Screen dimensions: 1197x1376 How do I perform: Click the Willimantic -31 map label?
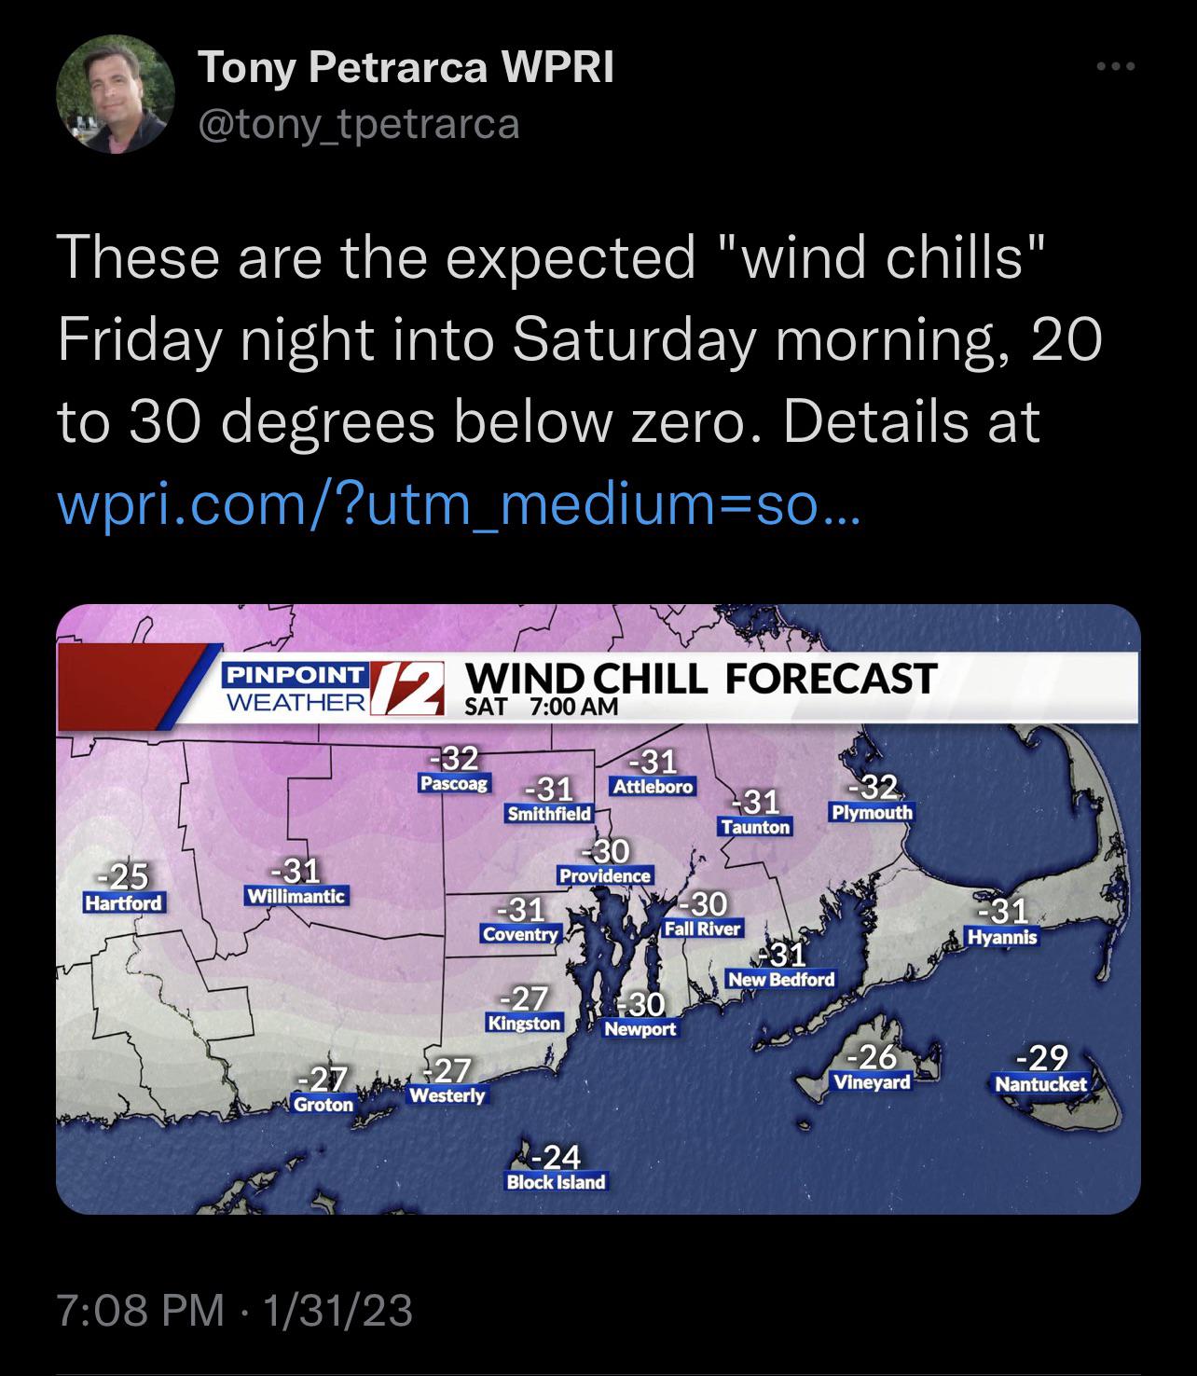296,883
